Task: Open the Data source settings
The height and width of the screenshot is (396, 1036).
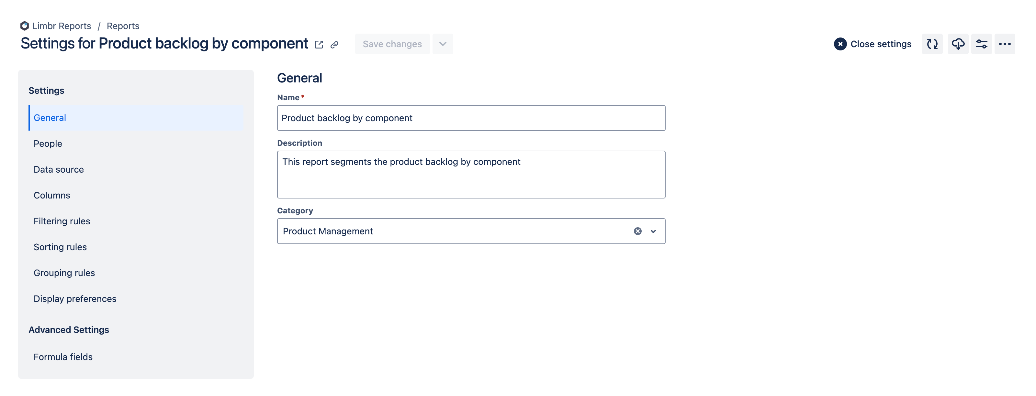Action: (136, 169)
